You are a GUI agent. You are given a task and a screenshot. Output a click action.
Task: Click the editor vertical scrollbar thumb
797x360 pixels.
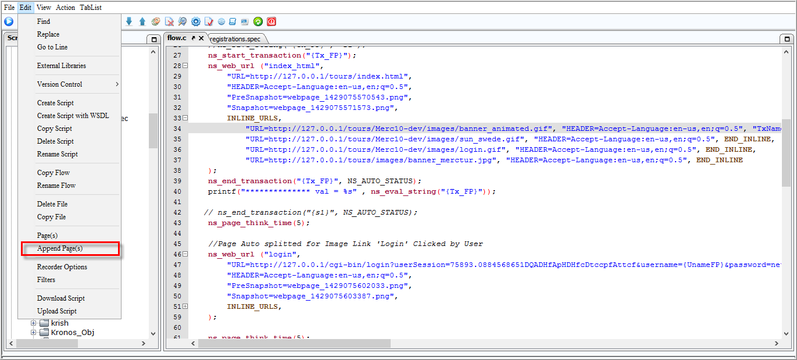[786, 154]
